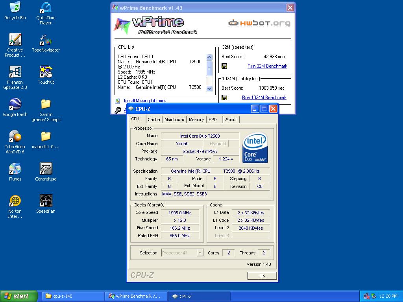Click Run 1024M Benchmark link
The height and width of the screenshot is (302, 403).
(264, 98)
